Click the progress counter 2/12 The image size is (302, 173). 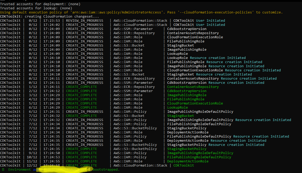(33, 91)
